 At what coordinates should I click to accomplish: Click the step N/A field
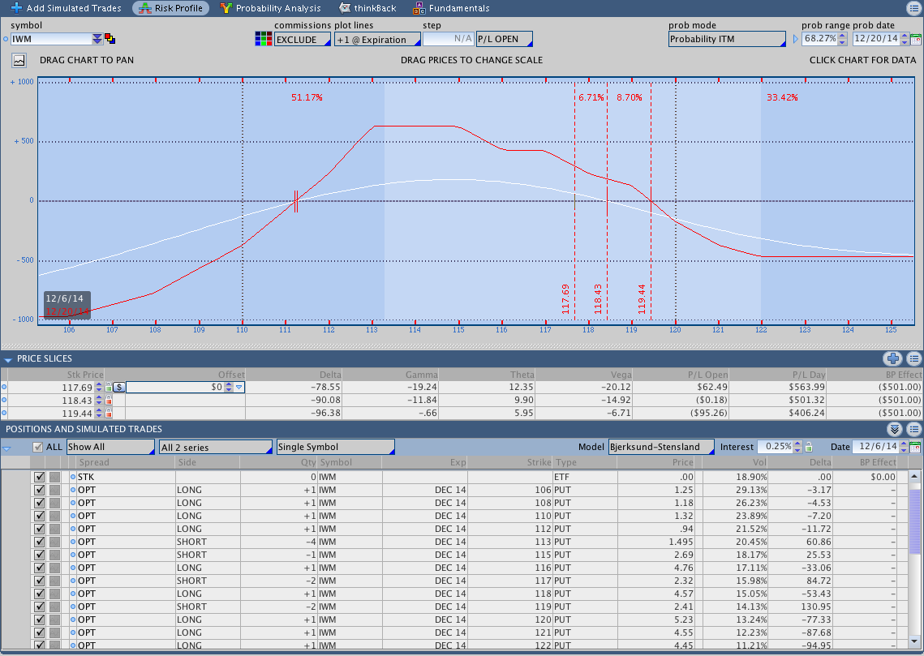tap(449, 39)
